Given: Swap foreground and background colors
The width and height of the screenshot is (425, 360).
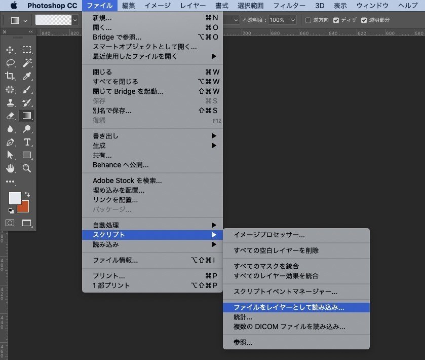Looking at the screenshot, I should (x=27, y=194).
